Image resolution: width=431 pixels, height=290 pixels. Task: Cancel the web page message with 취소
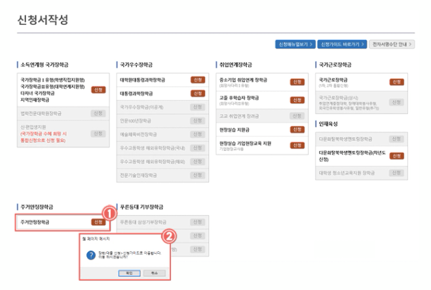[x=155, y=273]
